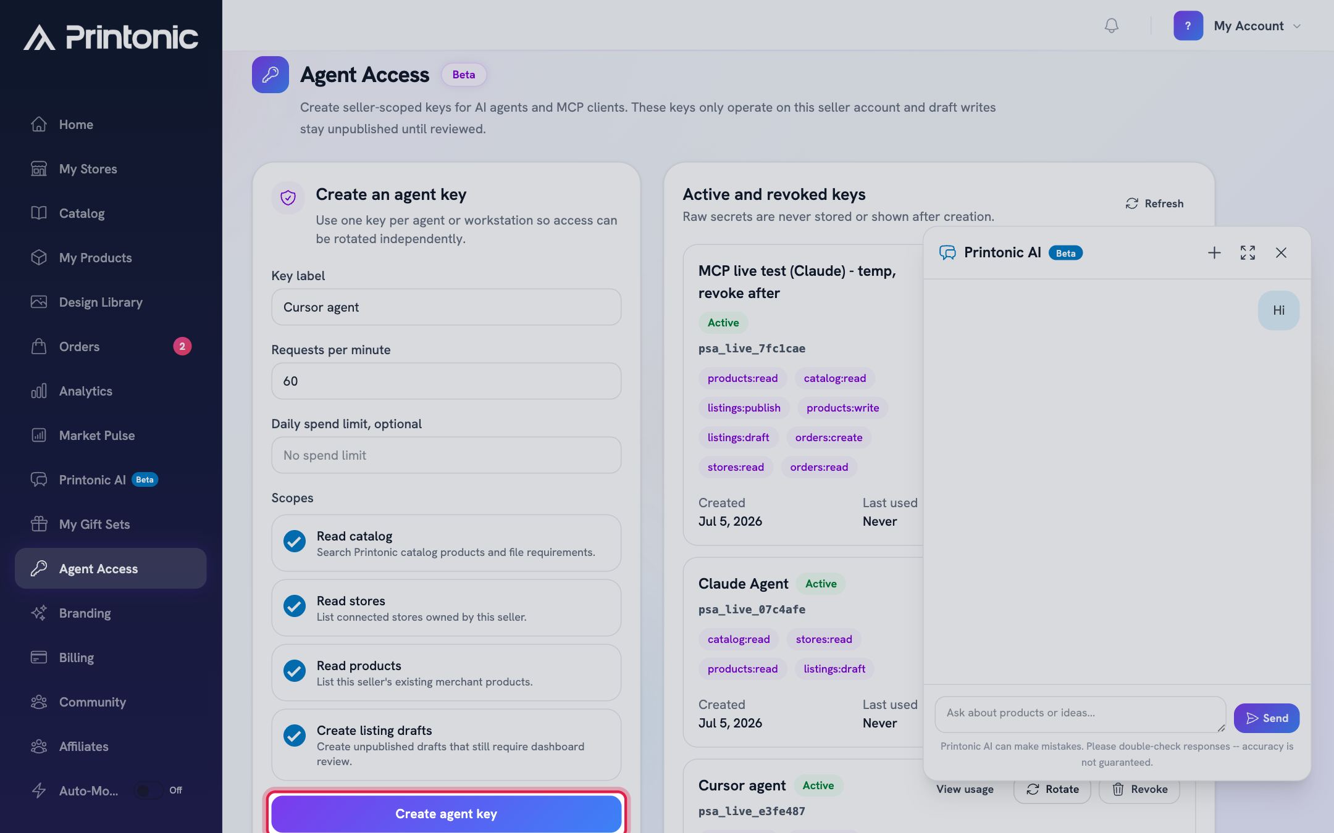Send the chat message
1334x833 pixels.
pos(1266,718)
